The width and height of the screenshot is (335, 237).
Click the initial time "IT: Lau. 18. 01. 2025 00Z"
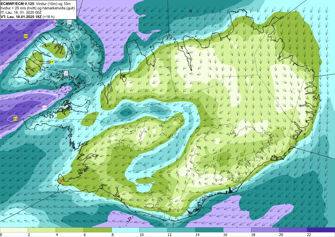click(21, 12)
